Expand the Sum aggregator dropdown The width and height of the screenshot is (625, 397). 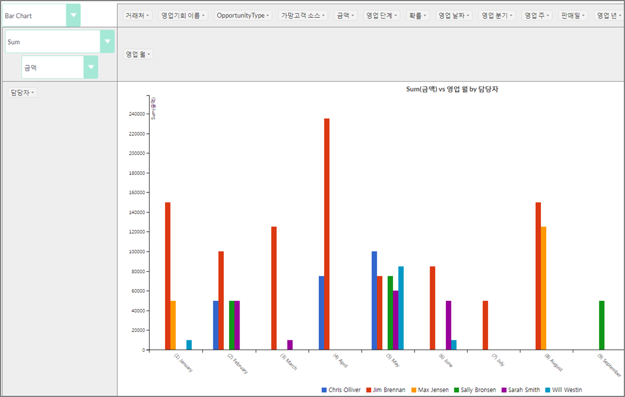107,42
